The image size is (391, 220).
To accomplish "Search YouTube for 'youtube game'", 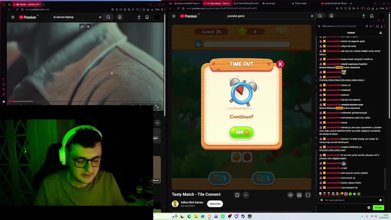I will pos(320,16).
